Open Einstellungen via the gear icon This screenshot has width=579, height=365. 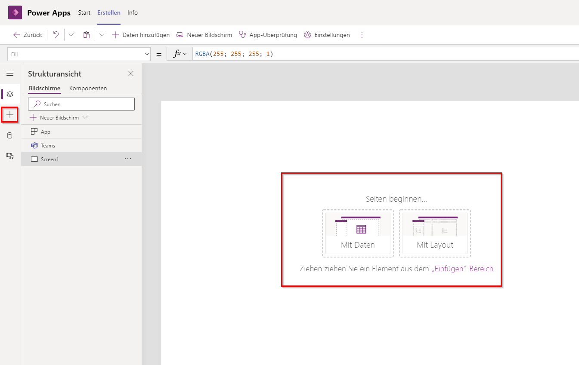(327, 34)
